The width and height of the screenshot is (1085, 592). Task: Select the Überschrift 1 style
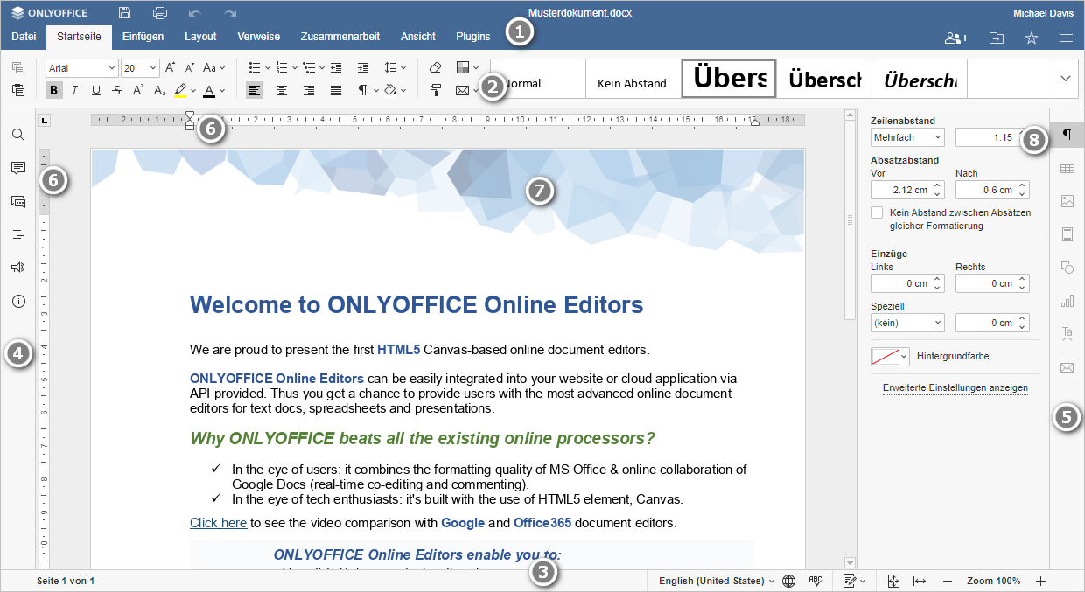click(x=728, y=79)
